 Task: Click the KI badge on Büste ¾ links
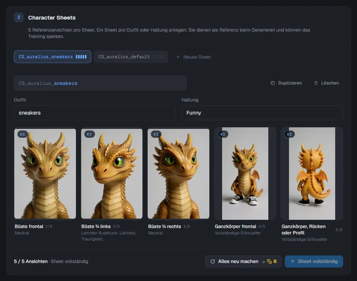pyautogui.click(x=89, y=134)
